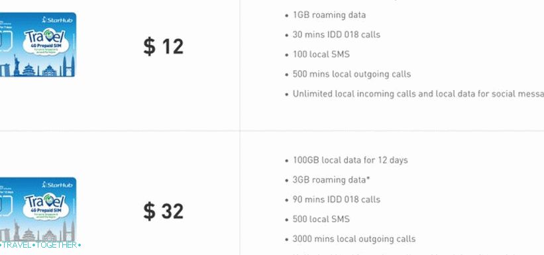Viewport: 544px width, 255px height.
Task: Click the city skyline graphic on top card
Action: [38, 66]
